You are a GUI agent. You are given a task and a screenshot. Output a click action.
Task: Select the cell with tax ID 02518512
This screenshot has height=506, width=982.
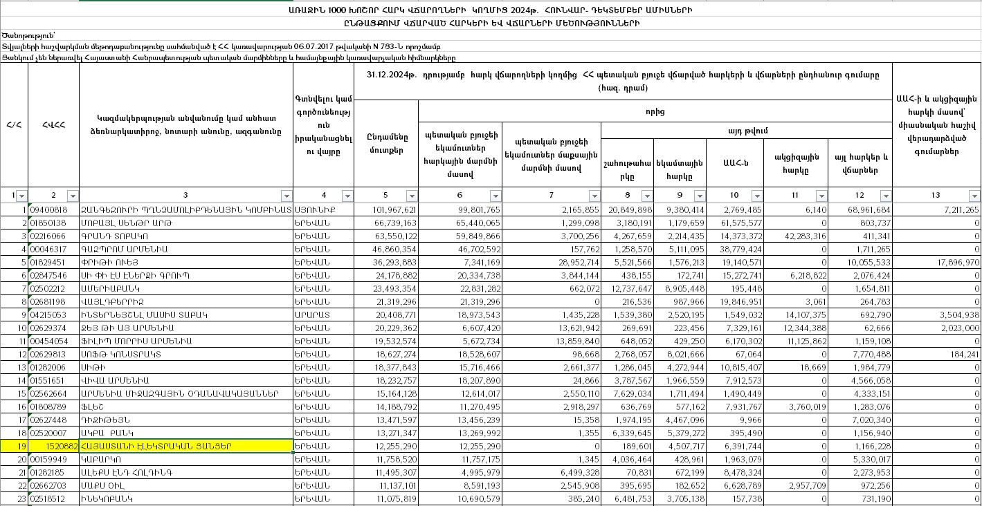tap(54, 498)
